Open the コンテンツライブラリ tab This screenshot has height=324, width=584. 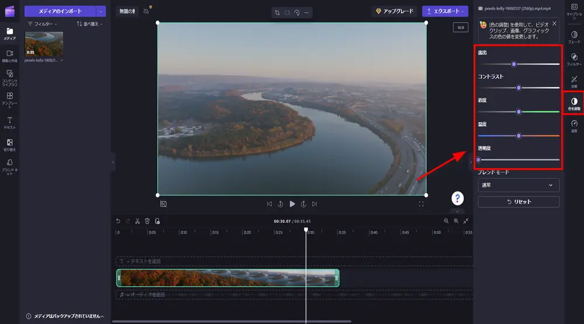[9, 76]
